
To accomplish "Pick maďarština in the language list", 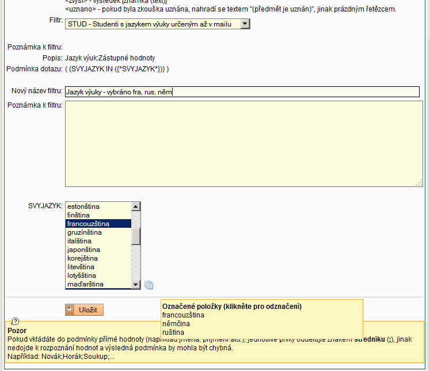I will 85,284.
